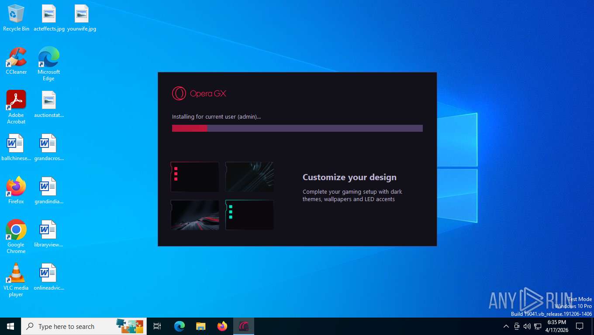Switch to Opera GX installer taskbar button
This screenshot has height=335, width=594.
click(x=244, y=326)
